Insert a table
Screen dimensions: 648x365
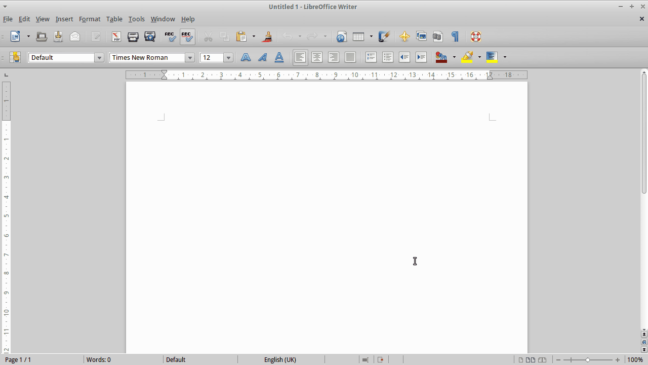[x=358, y=36]
